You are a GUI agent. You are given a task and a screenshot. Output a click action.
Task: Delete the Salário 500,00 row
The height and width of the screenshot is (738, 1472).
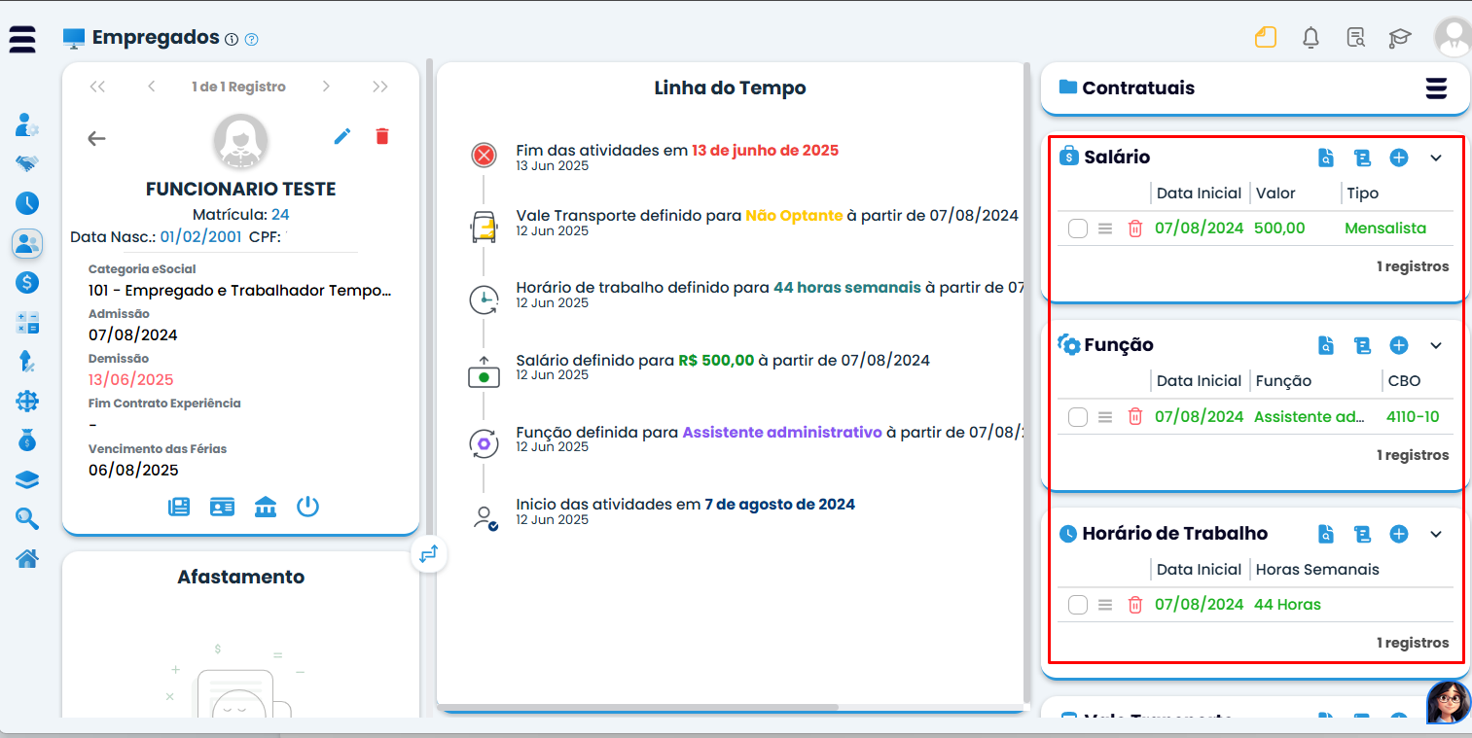tap(1134, 228)
